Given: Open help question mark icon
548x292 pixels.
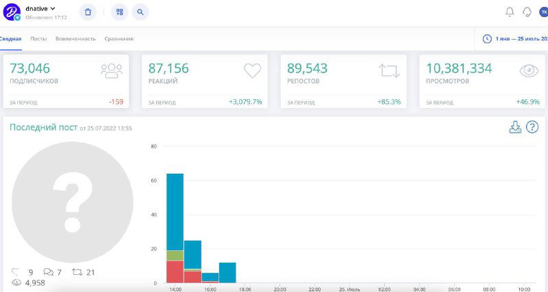Looking at the screenshot, I should [x=532, y=127].
